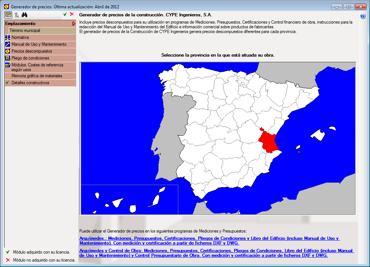The height and width of the screenshot is (267, 370).
Task: Select Gran Canaria island in the inset
Action: (133, 209)
